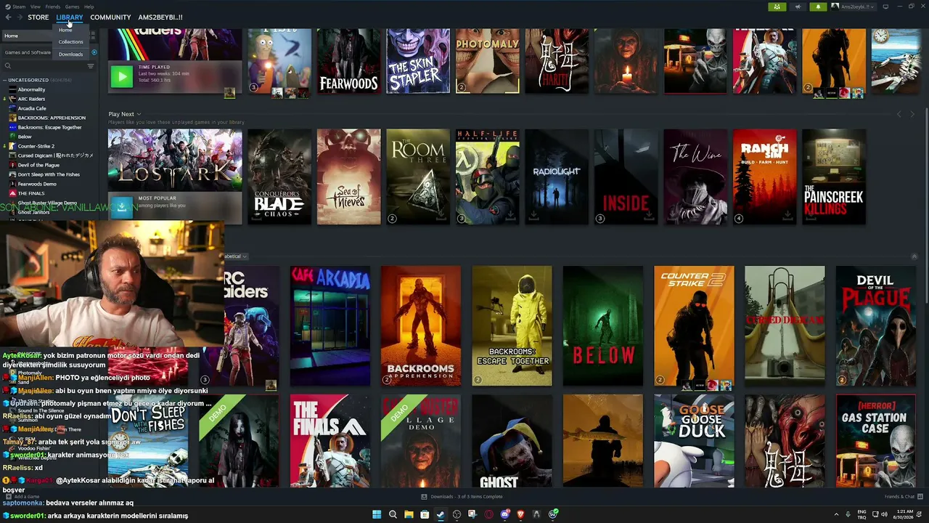Image resolution: width=929 pixels, height=523 pixels.
Task: Open the Ranch Sim game cover
Action: (765, 177)
